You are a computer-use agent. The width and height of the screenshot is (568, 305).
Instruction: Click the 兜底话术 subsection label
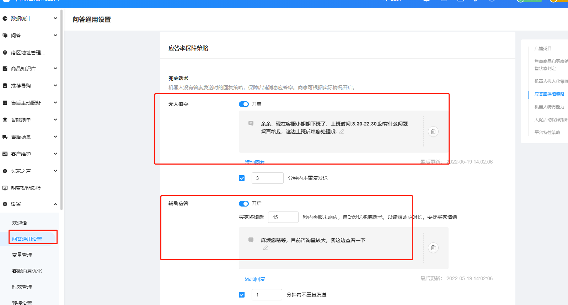(178, 79)
